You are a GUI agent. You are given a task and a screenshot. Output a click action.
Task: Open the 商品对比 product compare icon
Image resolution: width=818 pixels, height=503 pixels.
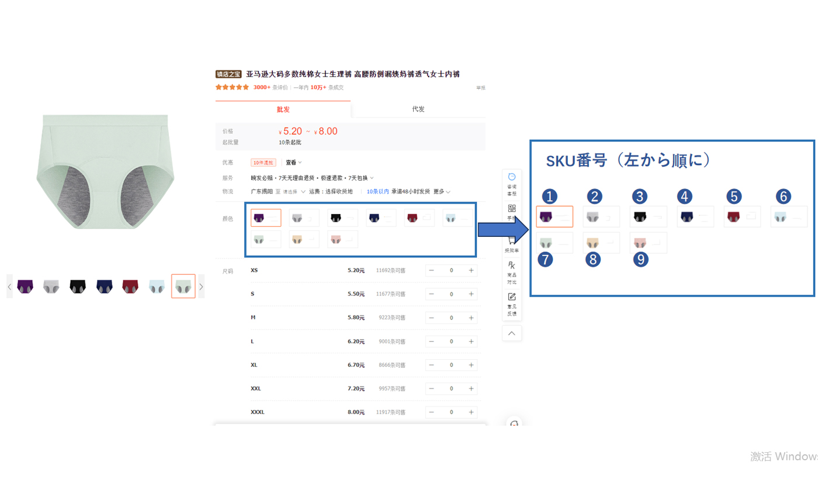coord(512,266)
